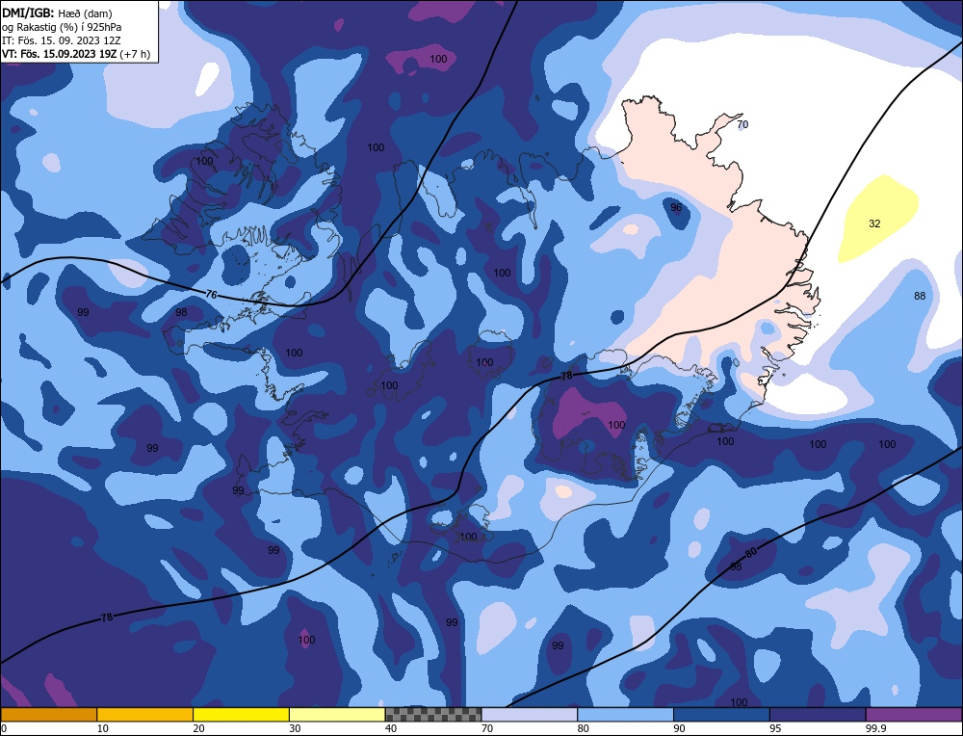Click the '88' humidity value on the map
The image size is (963, 736).
point(920,296)
